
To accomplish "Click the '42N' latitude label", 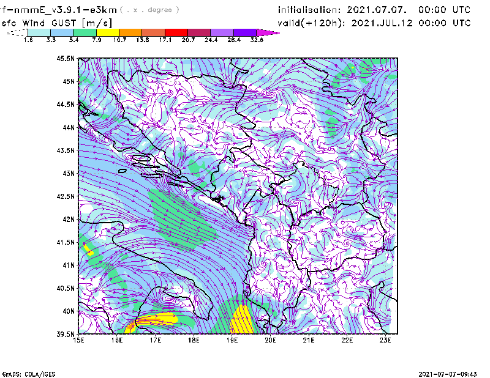I will pyautogui.click(x=69, y=219).
